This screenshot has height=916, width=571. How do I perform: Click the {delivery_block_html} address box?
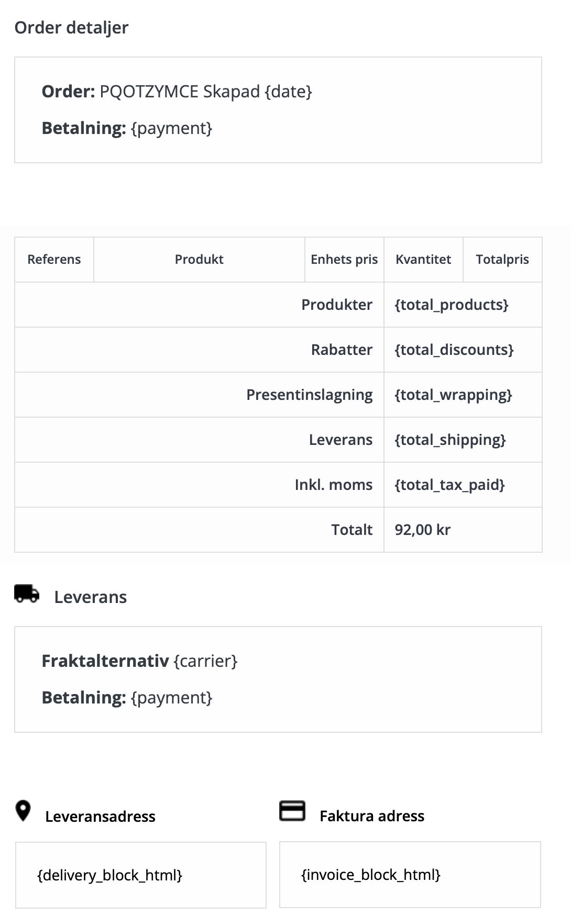pyautogui.click(x=141, y=875)
